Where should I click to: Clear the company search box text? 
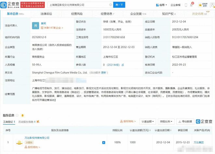tap(110, 5)
